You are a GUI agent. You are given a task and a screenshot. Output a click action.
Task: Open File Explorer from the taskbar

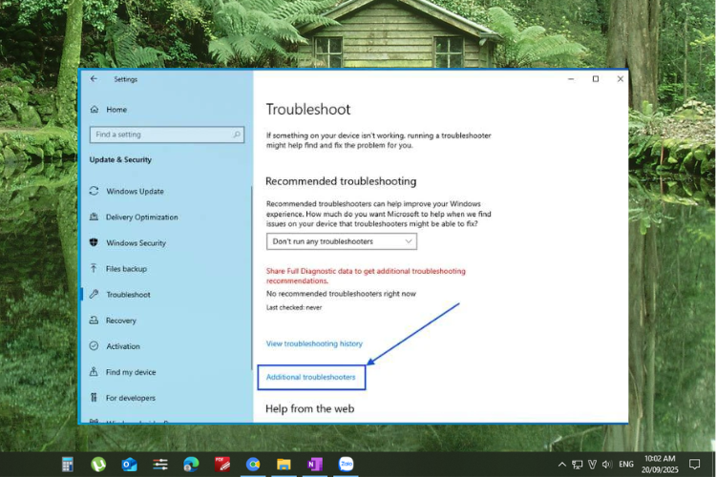284,465
